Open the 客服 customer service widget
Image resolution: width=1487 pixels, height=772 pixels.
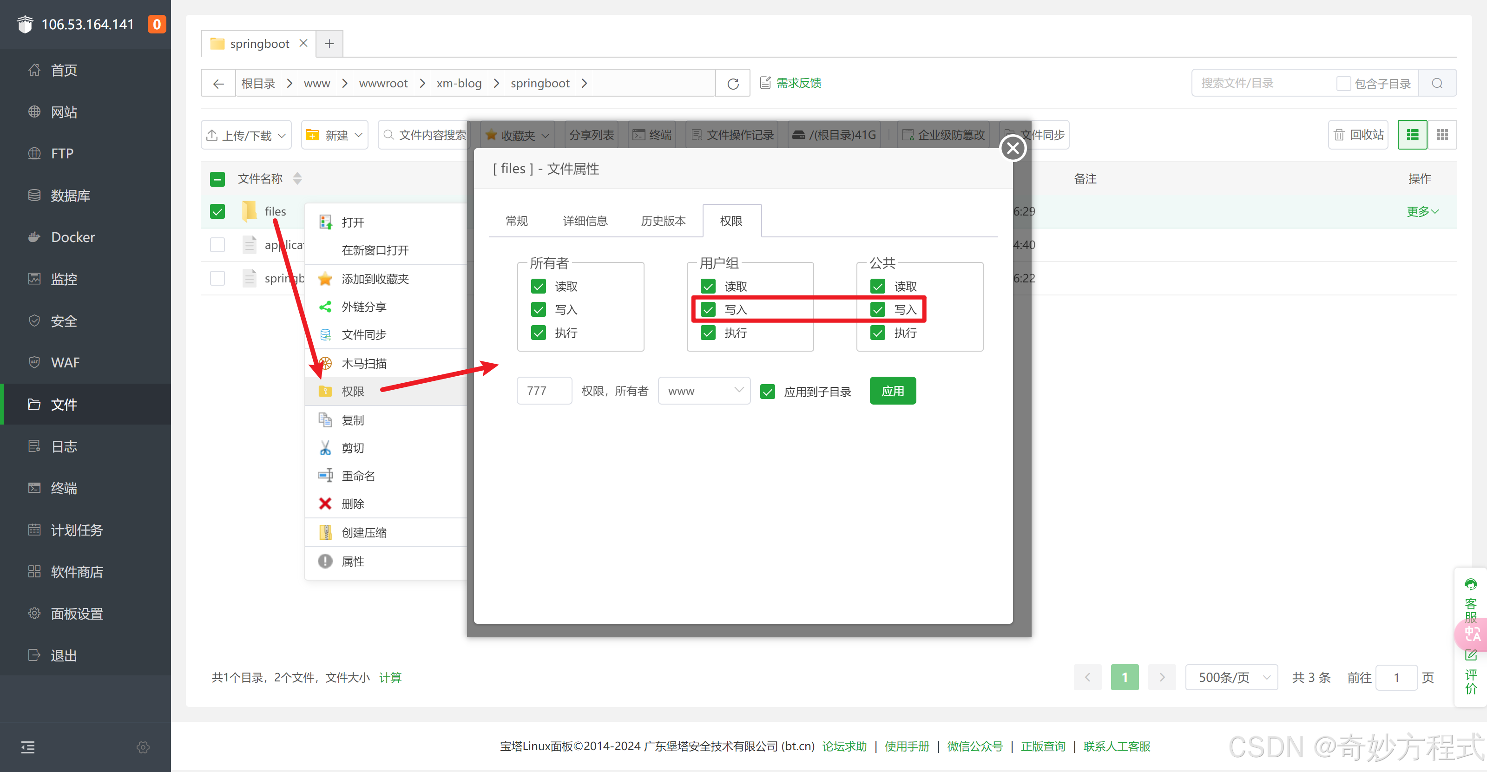[1471, 600]
